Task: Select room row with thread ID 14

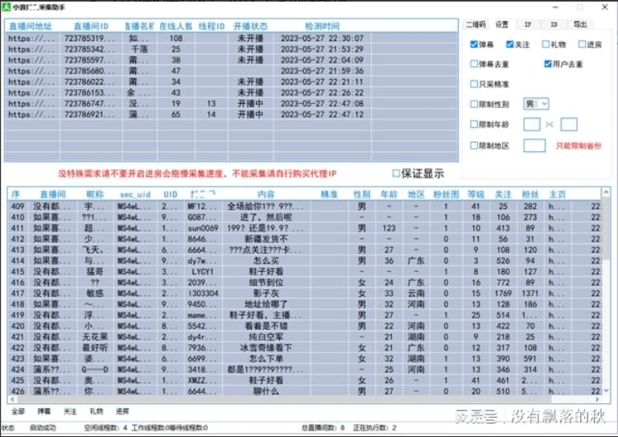Action: click(x=232, y=114)
